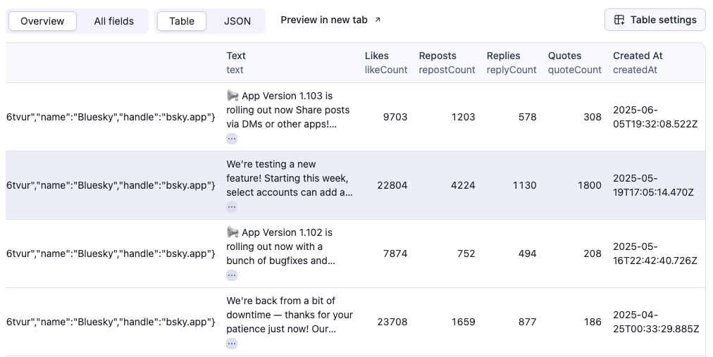
Task: Select the Replies column header
Action: pyautogui.click(x=503, y=56)
